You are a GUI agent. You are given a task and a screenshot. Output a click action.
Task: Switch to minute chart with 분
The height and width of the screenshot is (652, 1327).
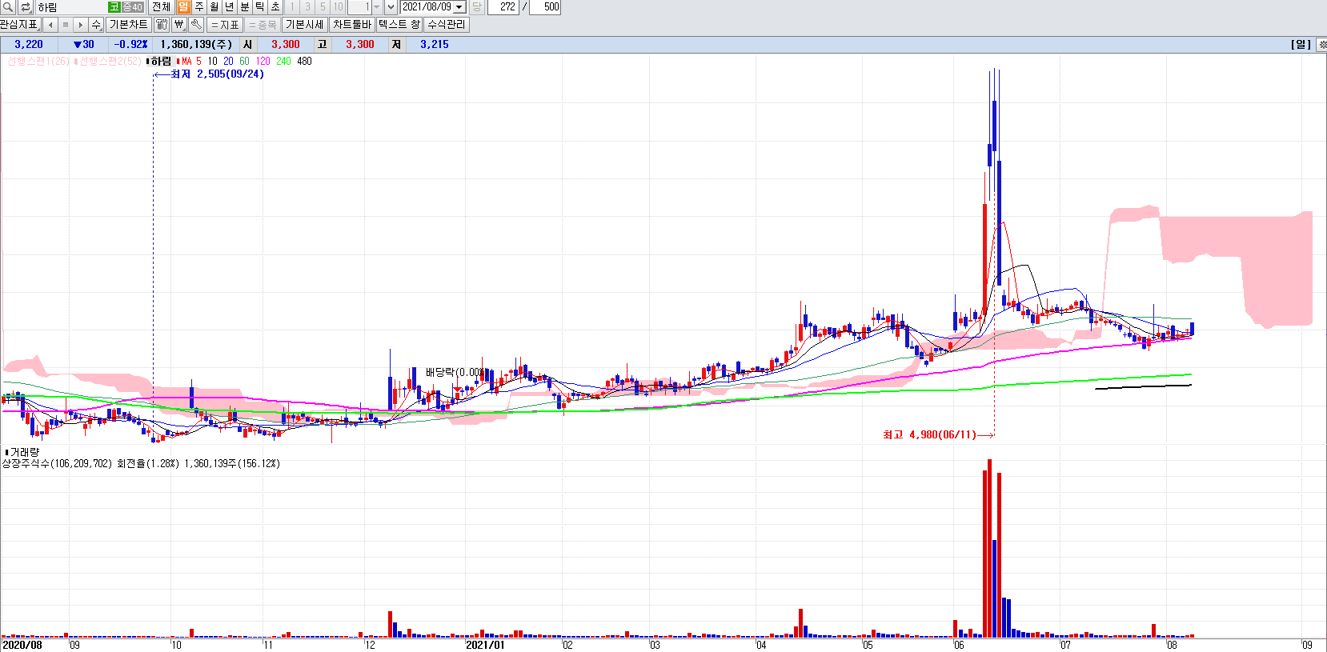(x=245, y=7)
